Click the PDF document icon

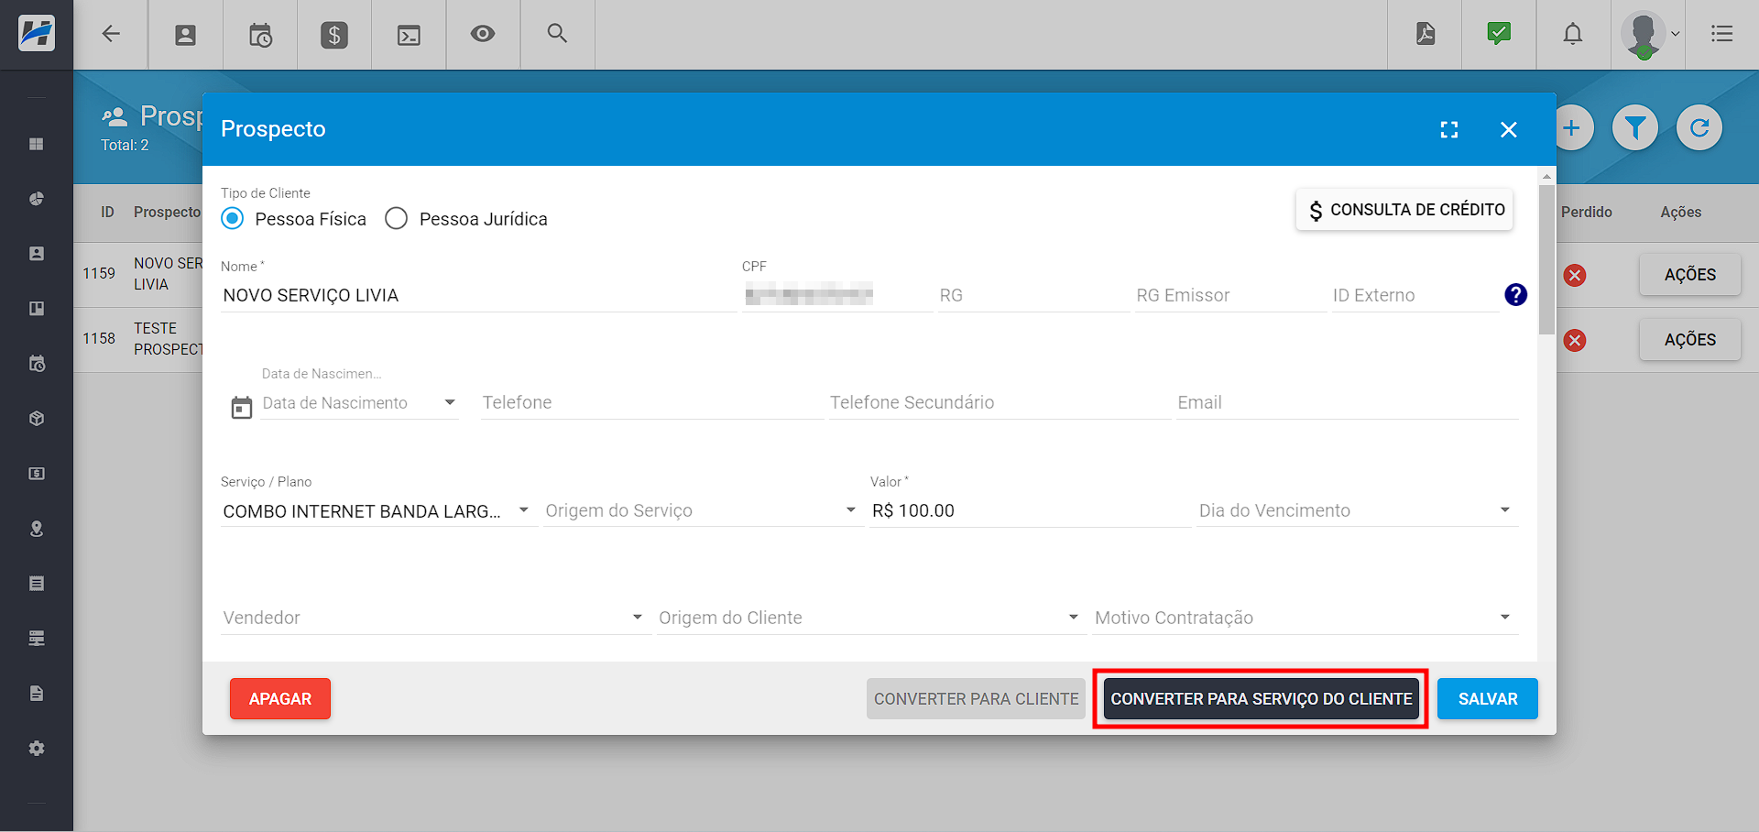[x=1425, y=34]
